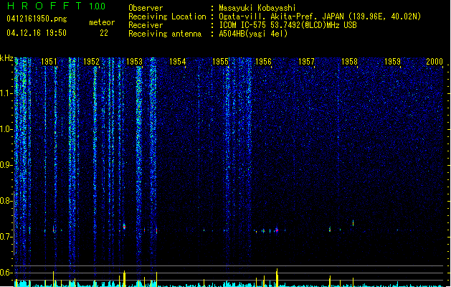Click the ICOM IC-575 receiver text
Screen dimensions: 451x287
click(x=288, y=25)
